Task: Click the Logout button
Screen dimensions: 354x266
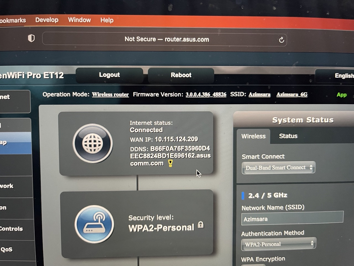Action: point(109,75)
